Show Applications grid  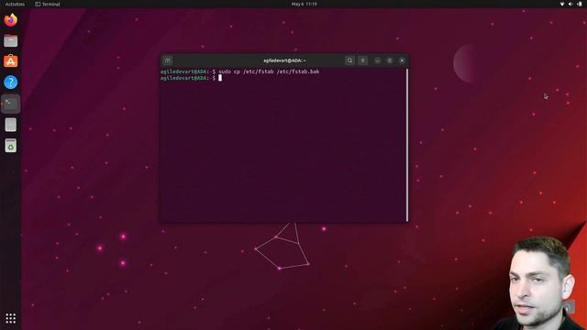(x=10, y=318)
